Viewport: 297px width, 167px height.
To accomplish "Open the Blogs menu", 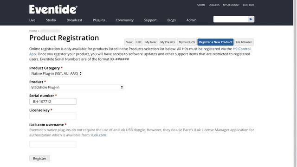I will (x=171, y=20).
